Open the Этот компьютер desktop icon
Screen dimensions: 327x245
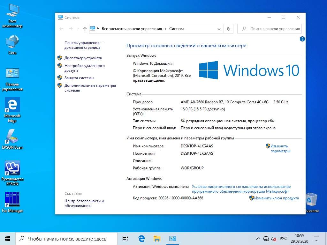[12, 16]
